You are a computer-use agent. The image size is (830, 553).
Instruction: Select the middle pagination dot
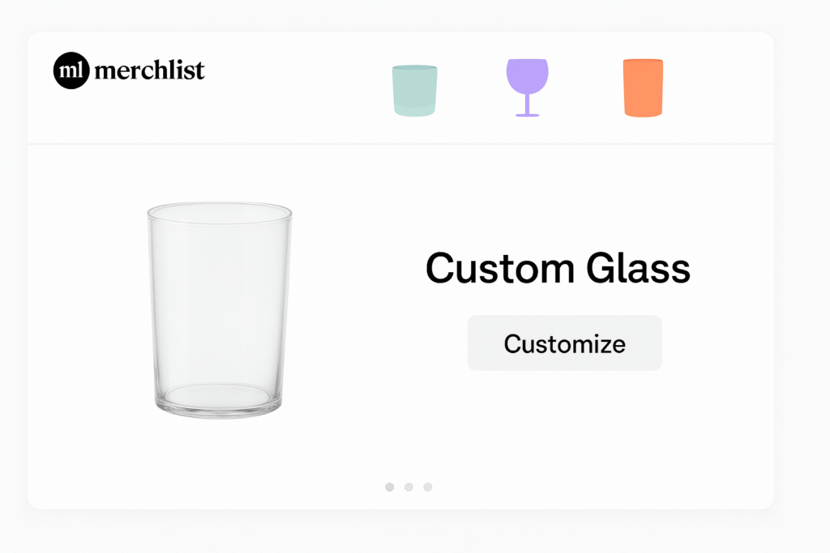coord(409,487)
